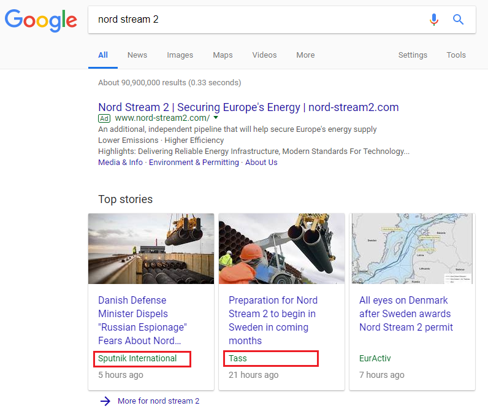
Task: Click the Top stories heading
Action: point(126,199)
